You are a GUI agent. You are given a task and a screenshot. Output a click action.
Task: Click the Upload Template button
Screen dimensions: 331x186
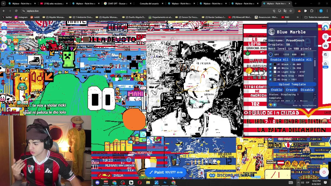pyautogui.click(x=292, y=84)
